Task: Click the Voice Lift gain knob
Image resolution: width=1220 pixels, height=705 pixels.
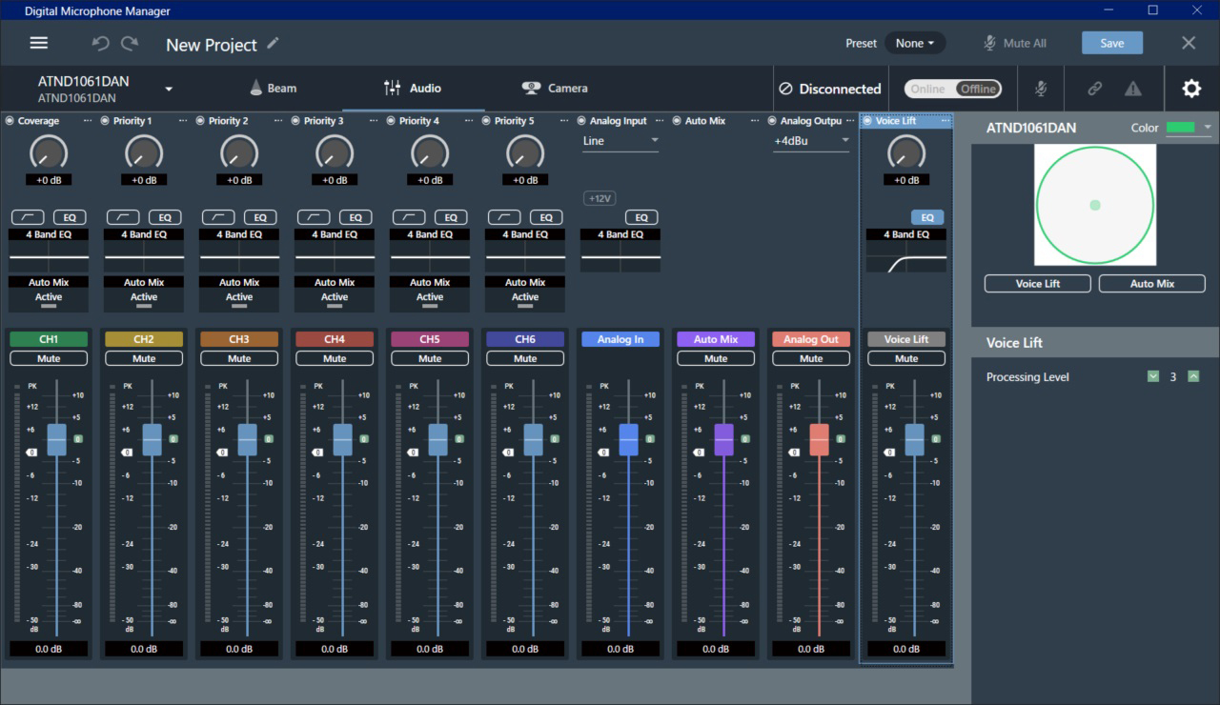Action: tap(906, 152)
